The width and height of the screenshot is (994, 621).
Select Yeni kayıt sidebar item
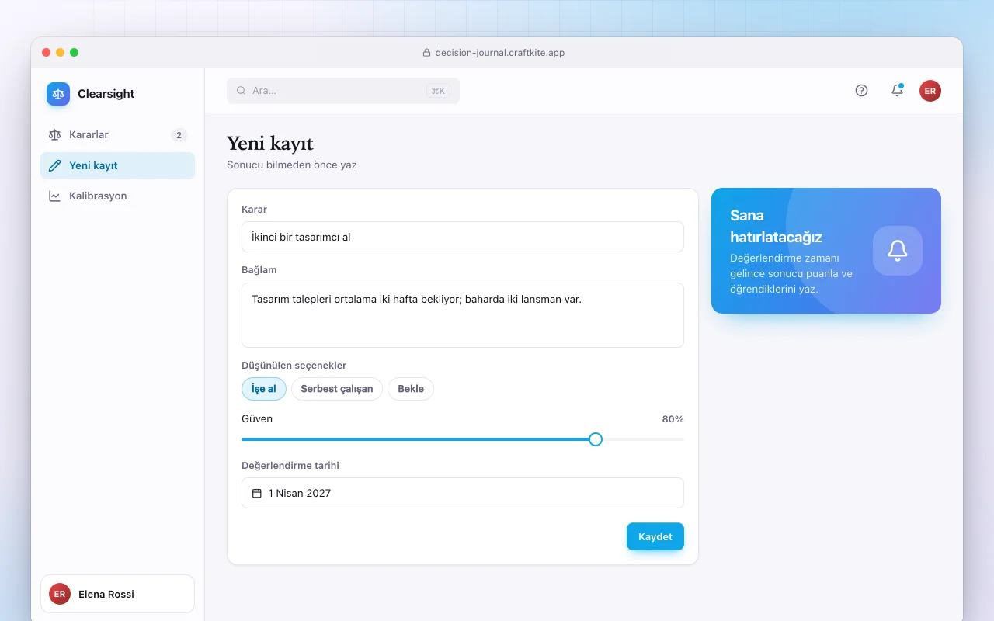pyautogui.click(x=117, y=165)
